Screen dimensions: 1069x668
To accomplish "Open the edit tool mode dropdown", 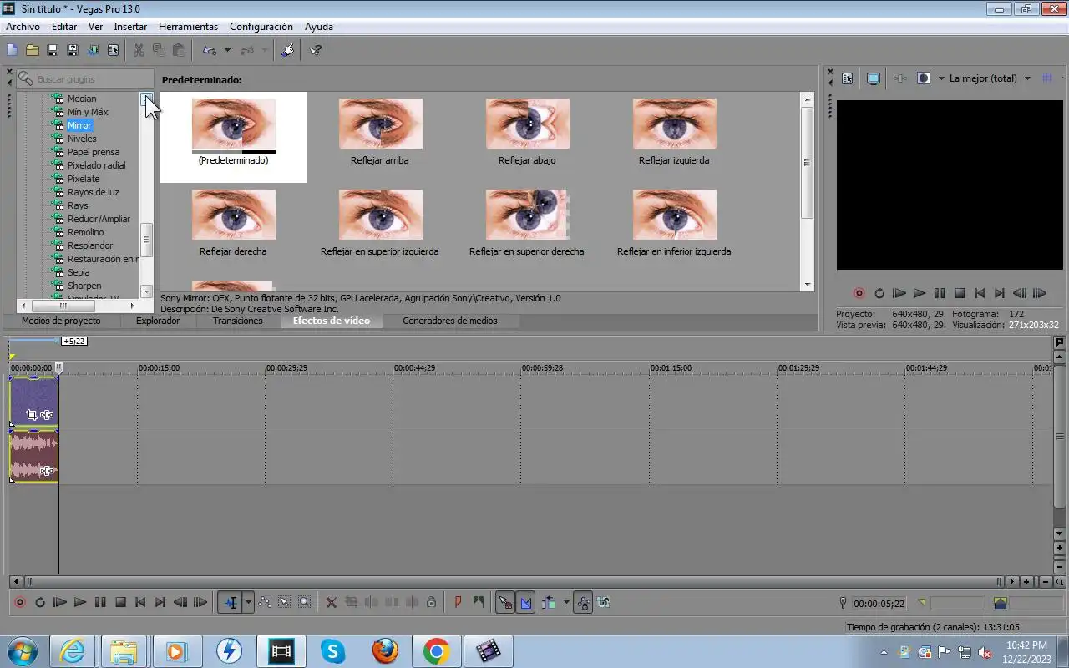I will click(248, 602).
